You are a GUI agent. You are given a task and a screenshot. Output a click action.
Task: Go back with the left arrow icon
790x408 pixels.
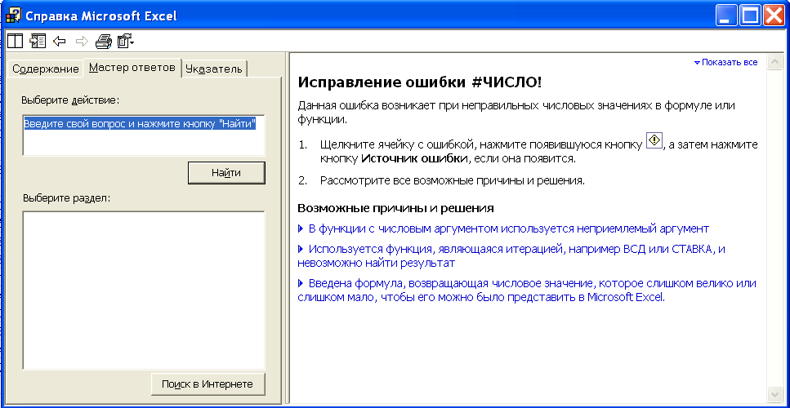[x=60, y=41]
